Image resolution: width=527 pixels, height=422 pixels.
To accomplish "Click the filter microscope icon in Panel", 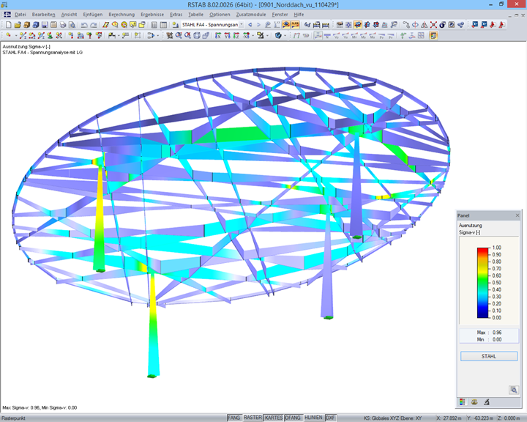I will (x=486, y=401).
